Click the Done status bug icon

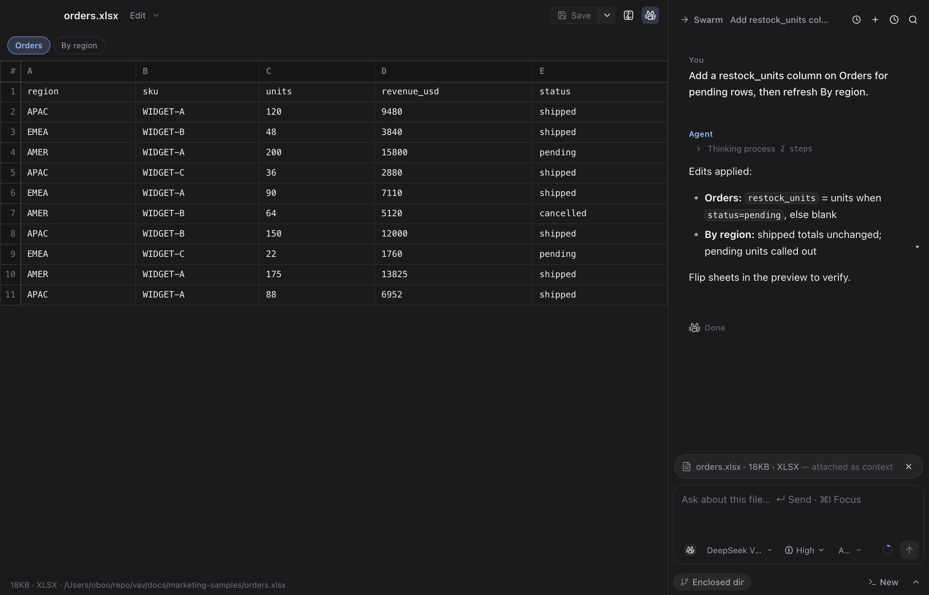point(694,328)
